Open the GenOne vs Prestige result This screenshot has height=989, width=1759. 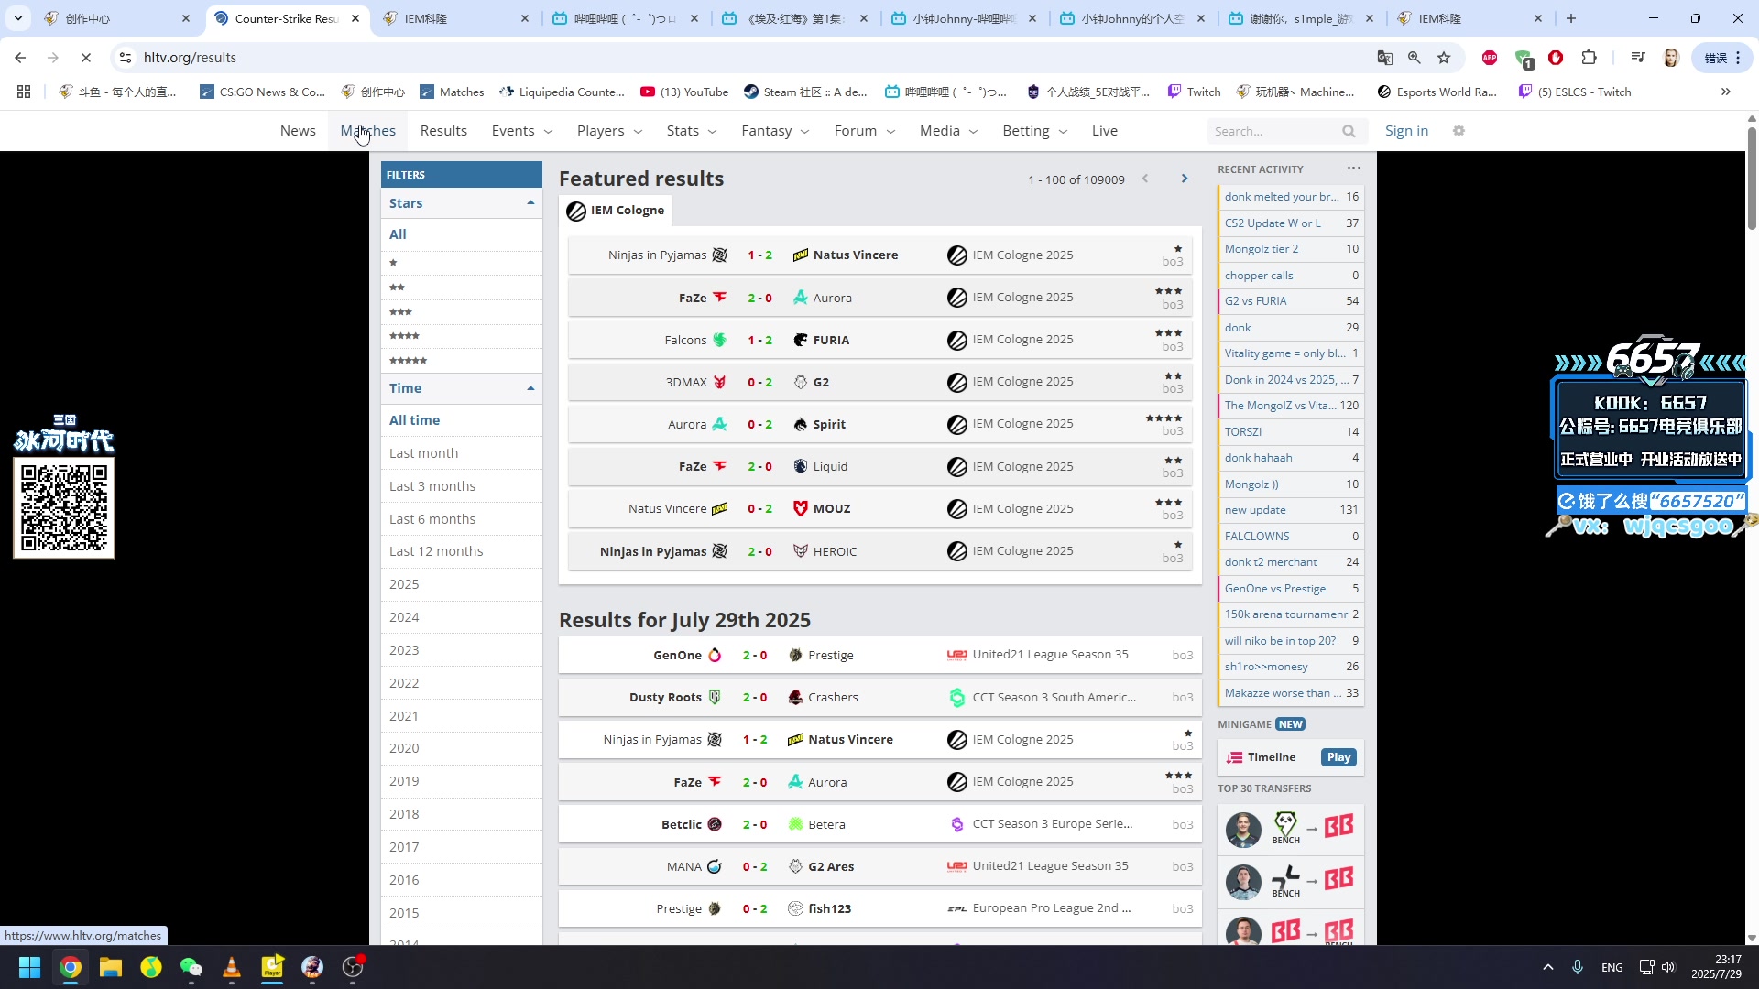(x=879, y=656)
